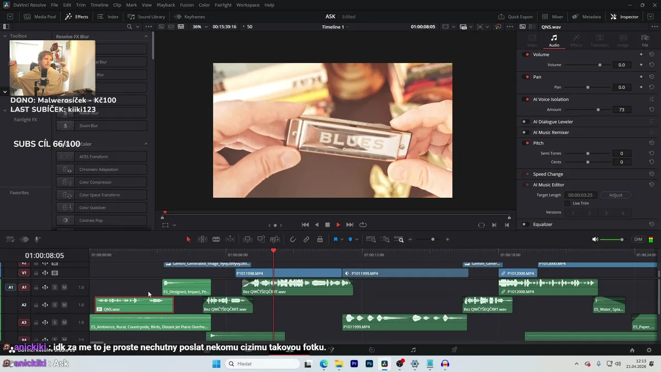Toggle timeline Snapping magnet icon
Image resolution: width=661 pixels, height=372 pixels.
point(293,239)
